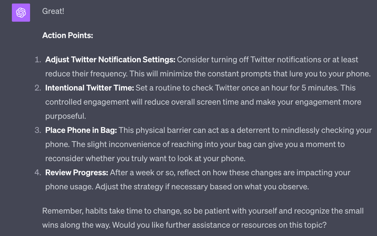Image resolution: width=377 pixels, height=236 pixels.
Task: Select the "Action Points:" heading
Action: pos(67,36)
